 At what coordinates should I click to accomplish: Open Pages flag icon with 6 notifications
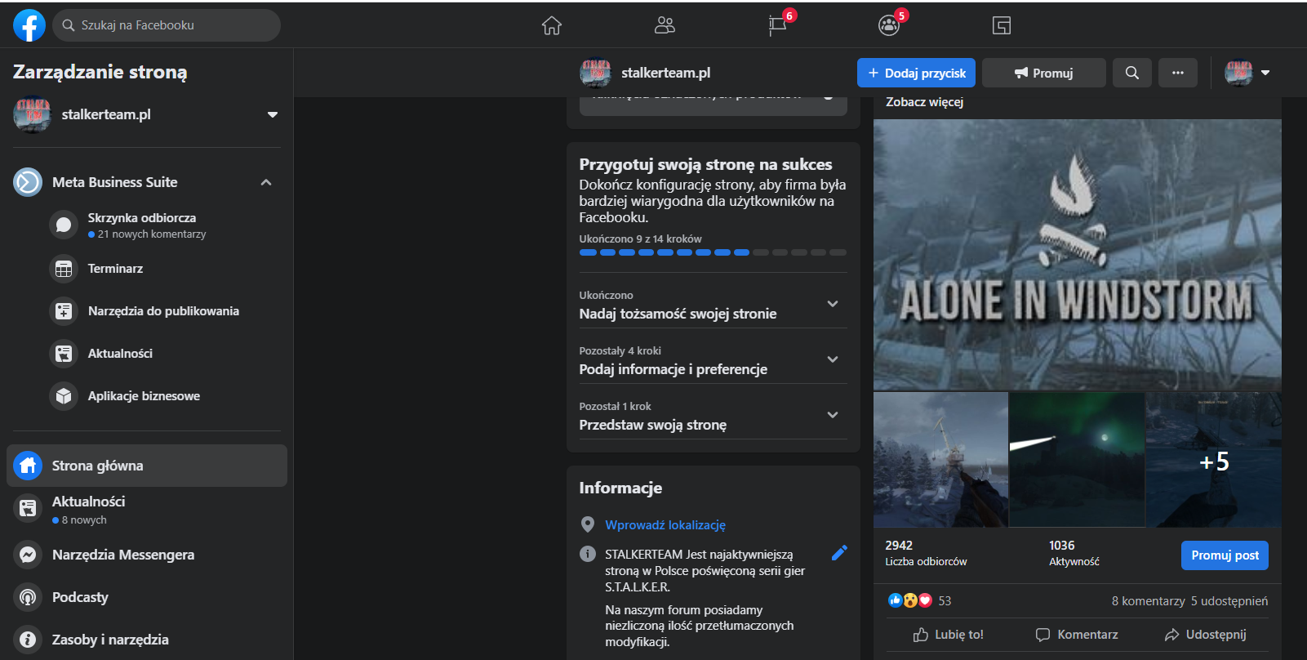778,25
